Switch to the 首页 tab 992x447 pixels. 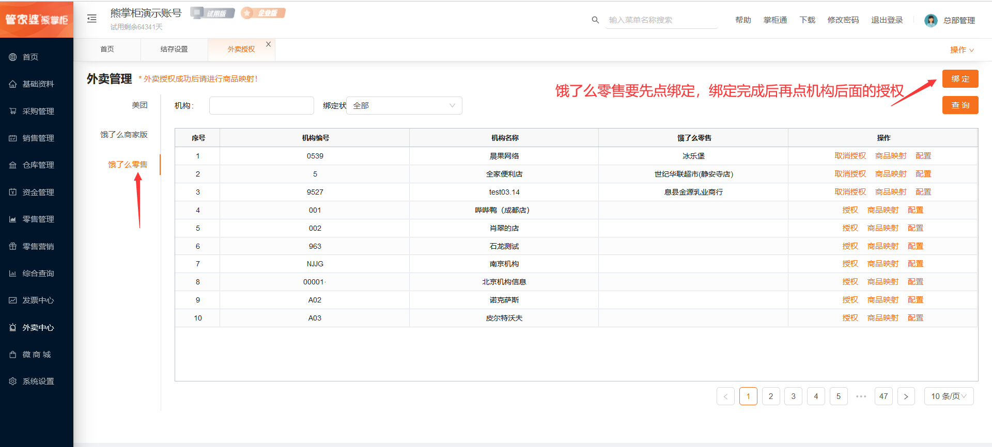click(x=107, y=49)
